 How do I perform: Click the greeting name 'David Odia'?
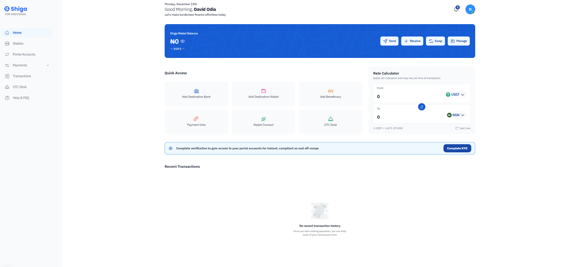coord(205,9)
